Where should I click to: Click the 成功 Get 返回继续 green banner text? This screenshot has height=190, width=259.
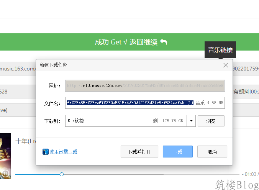click(126, 42)
